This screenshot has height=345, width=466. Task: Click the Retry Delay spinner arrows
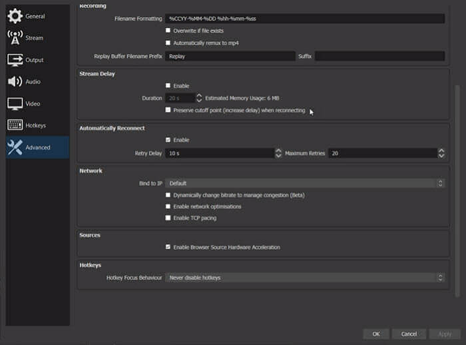pyautogui.click(x=278, y=153)
